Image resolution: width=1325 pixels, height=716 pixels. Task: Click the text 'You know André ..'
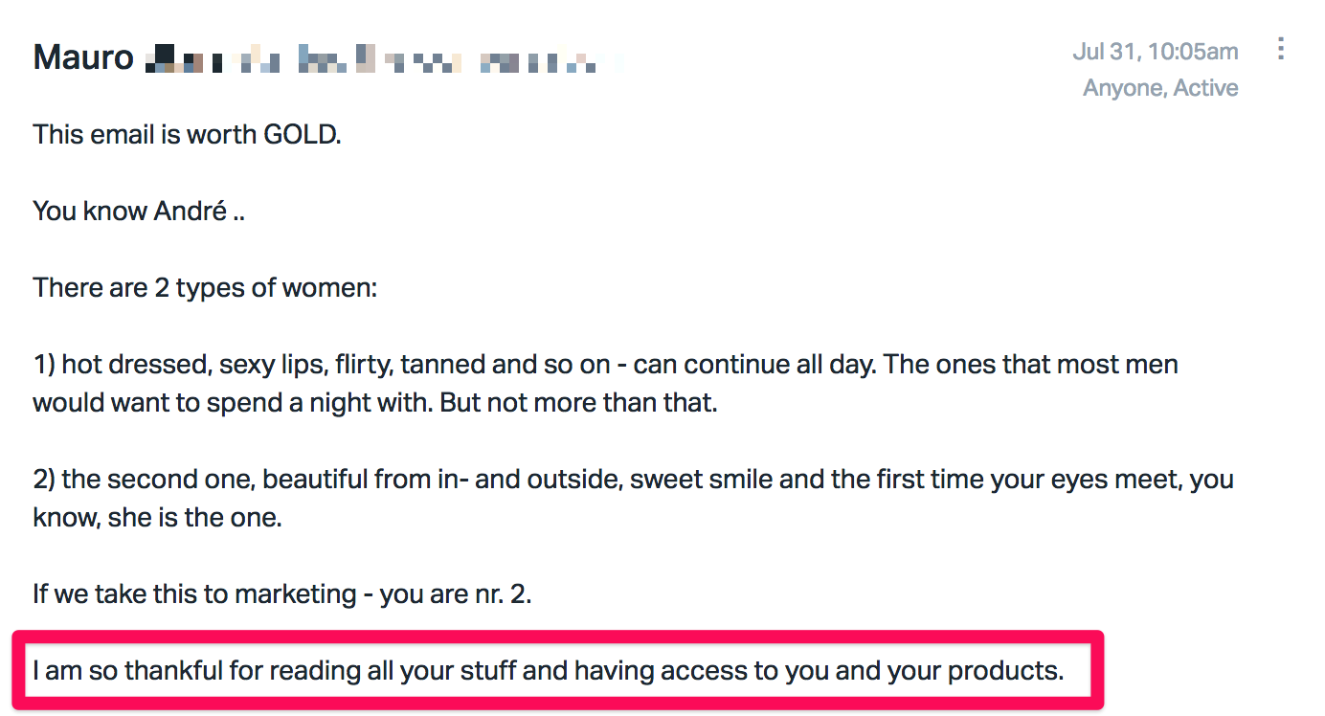point(139,211)
